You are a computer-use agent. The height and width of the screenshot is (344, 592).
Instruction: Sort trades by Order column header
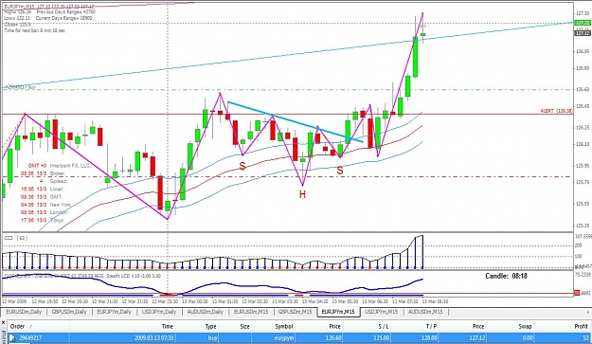coord(17,326)
